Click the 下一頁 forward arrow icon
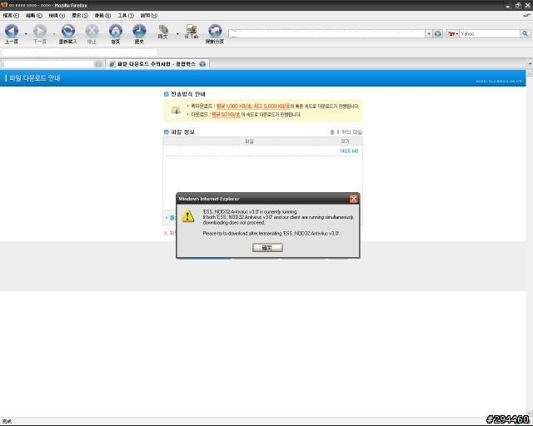The height and width of the screenshot is (426, 533). pos(40,32)
